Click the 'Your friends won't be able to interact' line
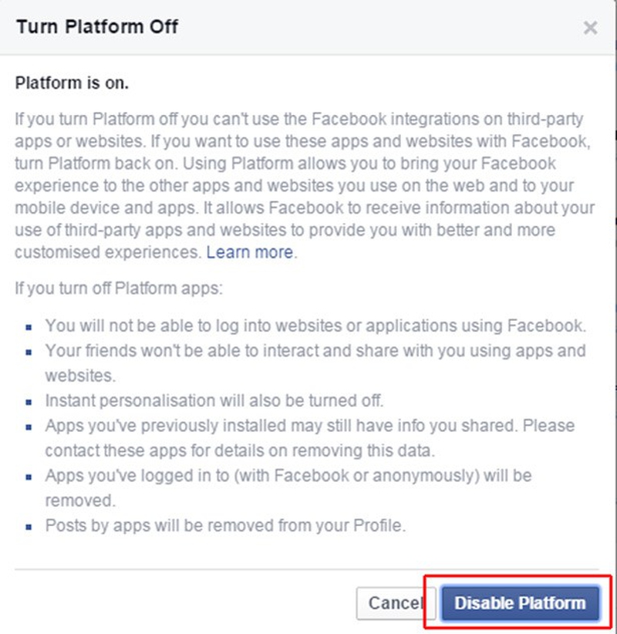Image resolution: width=617 pixels, height=634 pixels. tap(315, 363)
